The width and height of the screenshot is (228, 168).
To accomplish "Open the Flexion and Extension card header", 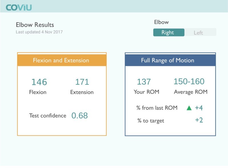I will (62, 60).
